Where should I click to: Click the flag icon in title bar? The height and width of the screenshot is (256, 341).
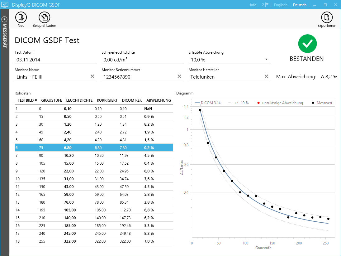[x=267, y=5]
